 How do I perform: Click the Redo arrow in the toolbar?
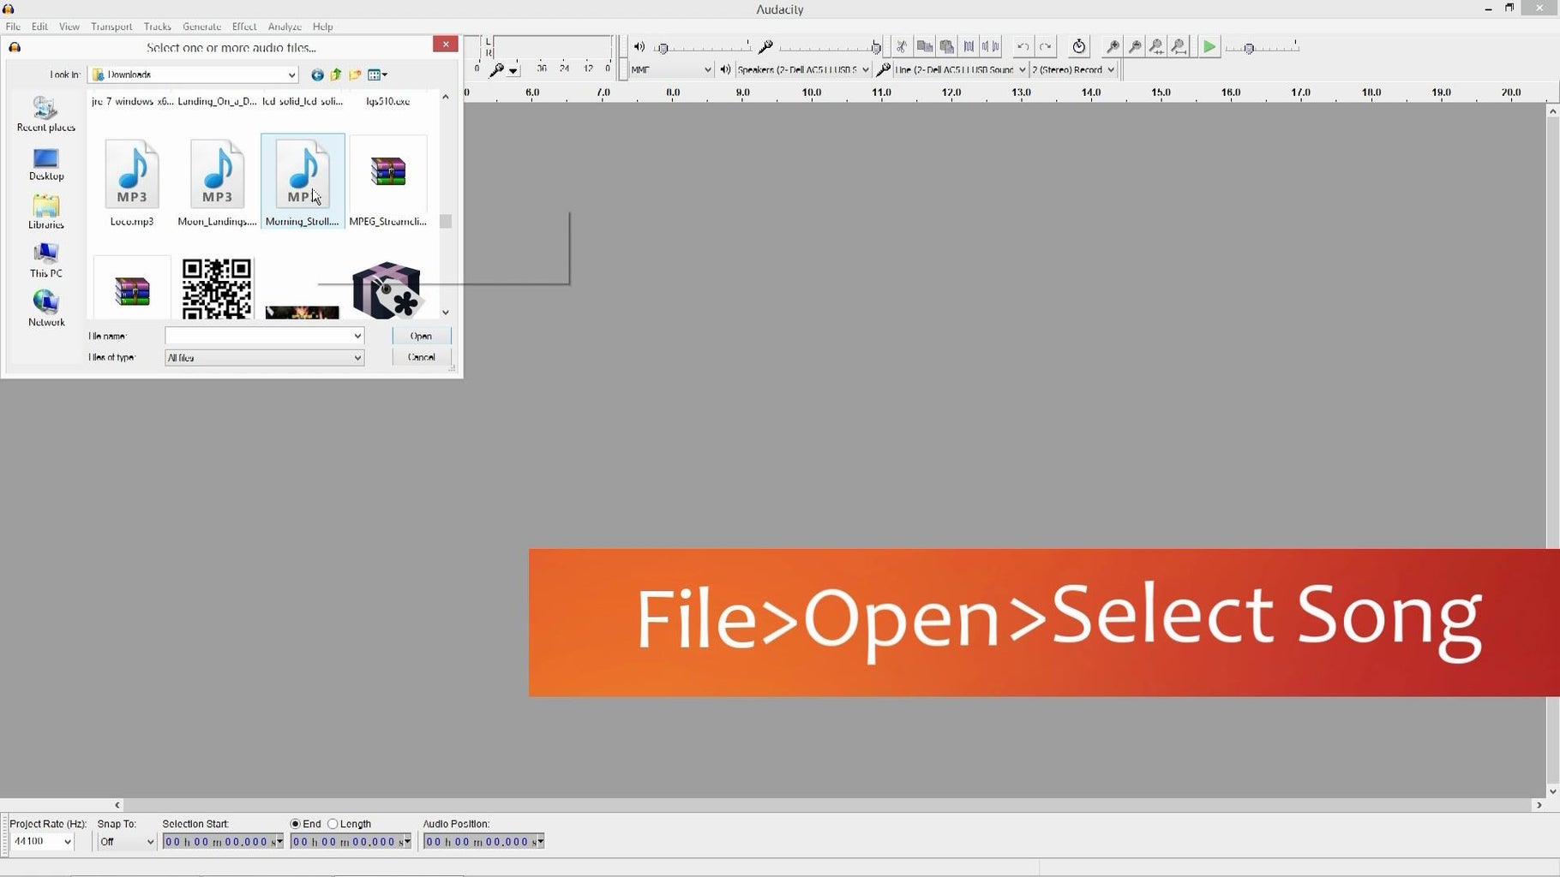[1045, 47]
